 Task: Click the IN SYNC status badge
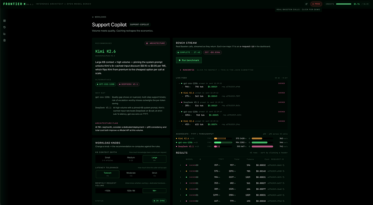click(160, 201)
